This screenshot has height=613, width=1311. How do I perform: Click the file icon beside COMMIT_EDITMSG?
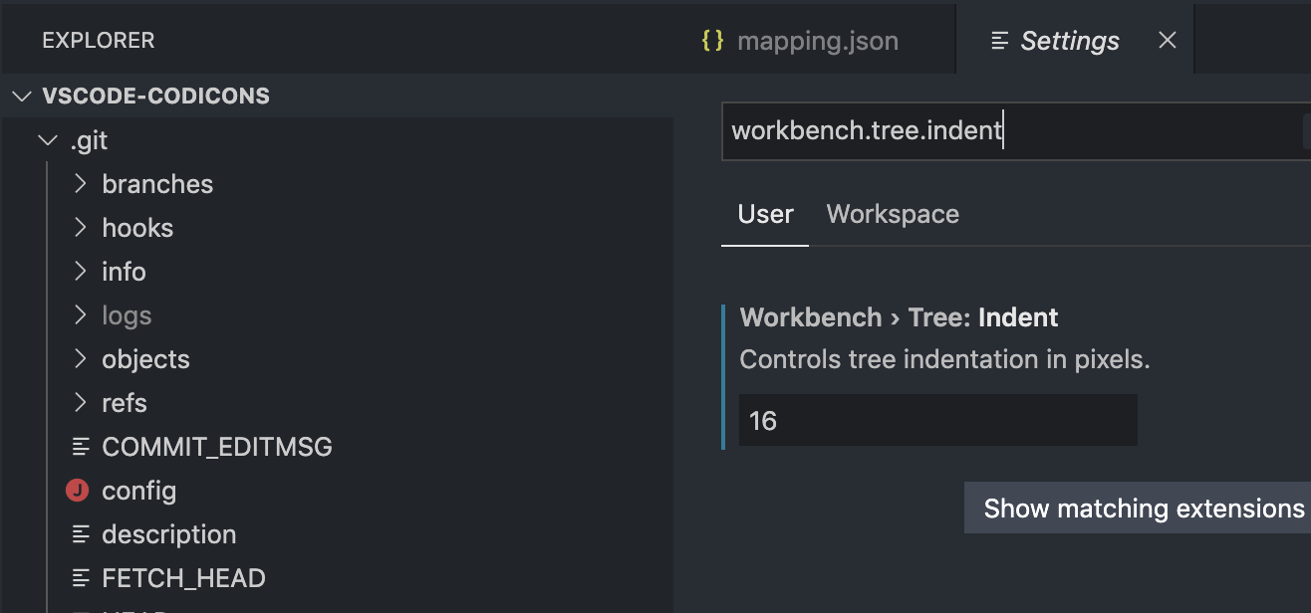pos(81,446)
